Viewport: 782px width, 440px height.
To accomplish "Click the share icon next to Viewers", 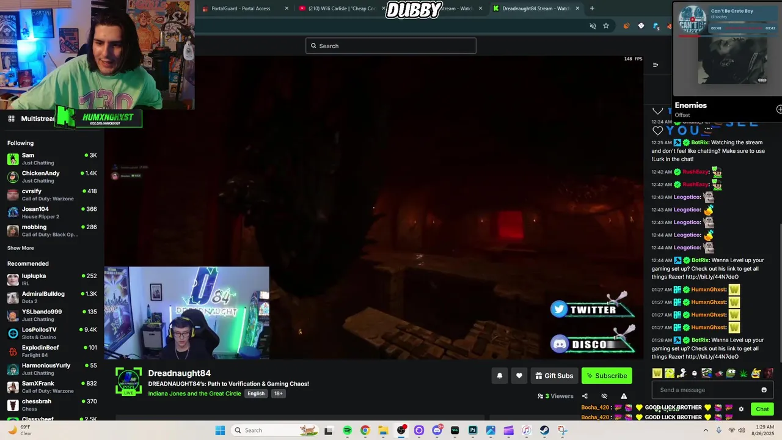I will click(585, 396).
